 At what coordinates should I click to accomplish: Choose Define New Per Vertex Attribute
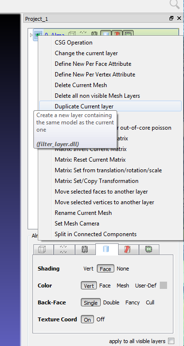point(110,75)
